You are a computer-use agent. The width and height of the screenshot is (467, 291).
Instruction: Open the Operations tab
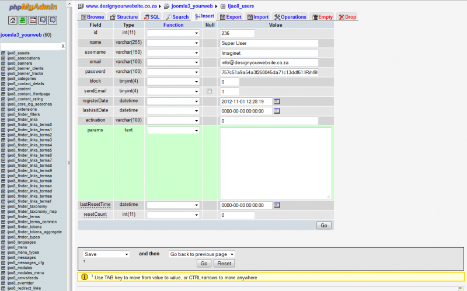pyautogui.click(x=290, y=17)
